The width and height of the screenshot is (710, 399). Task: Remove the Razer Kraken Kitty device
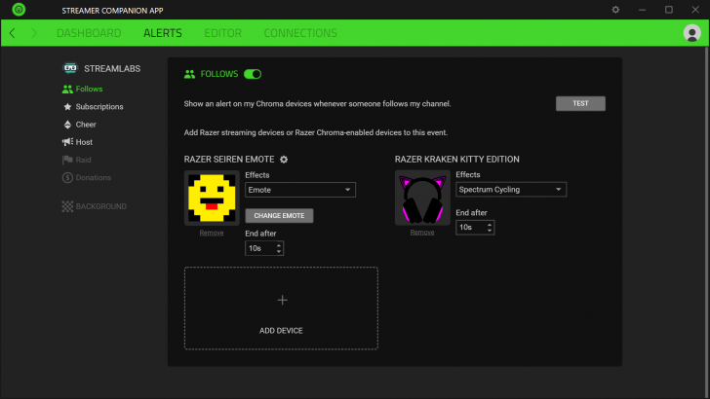422,233
